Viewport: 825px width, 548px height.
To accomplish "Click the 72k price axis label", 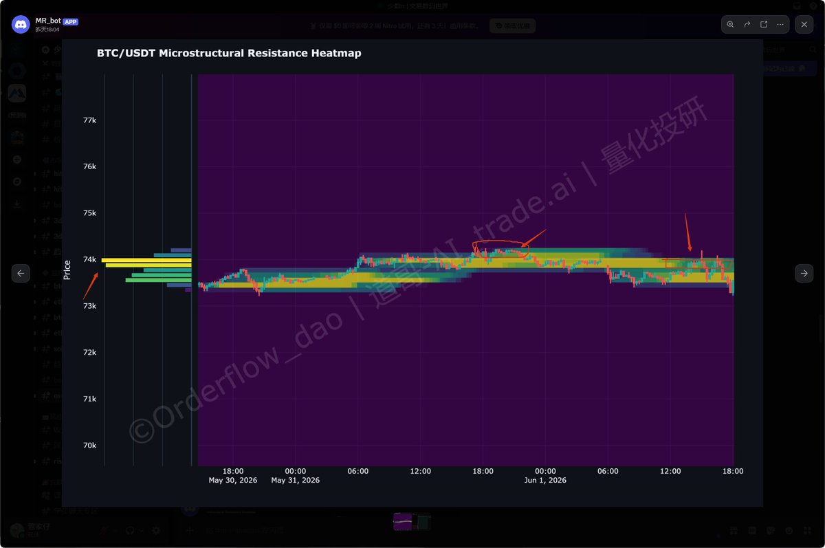I will coord(89,352).
